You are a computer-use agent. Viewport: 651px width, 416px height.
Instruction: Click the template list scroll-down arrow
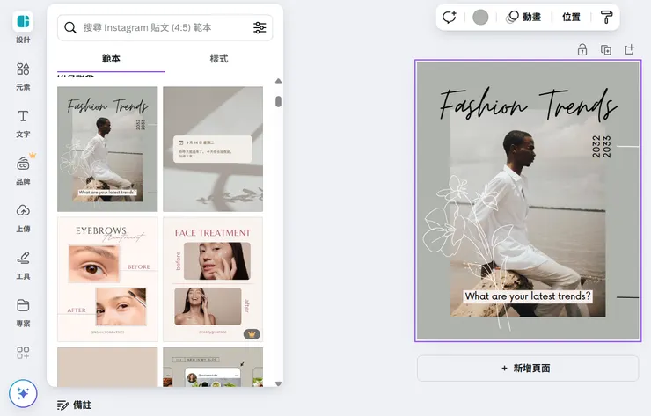278,383
